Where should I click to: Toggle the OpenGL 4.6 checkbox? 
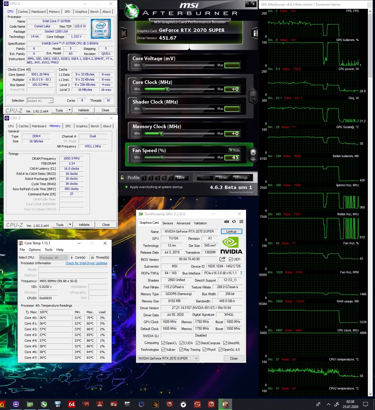(220, 350)
